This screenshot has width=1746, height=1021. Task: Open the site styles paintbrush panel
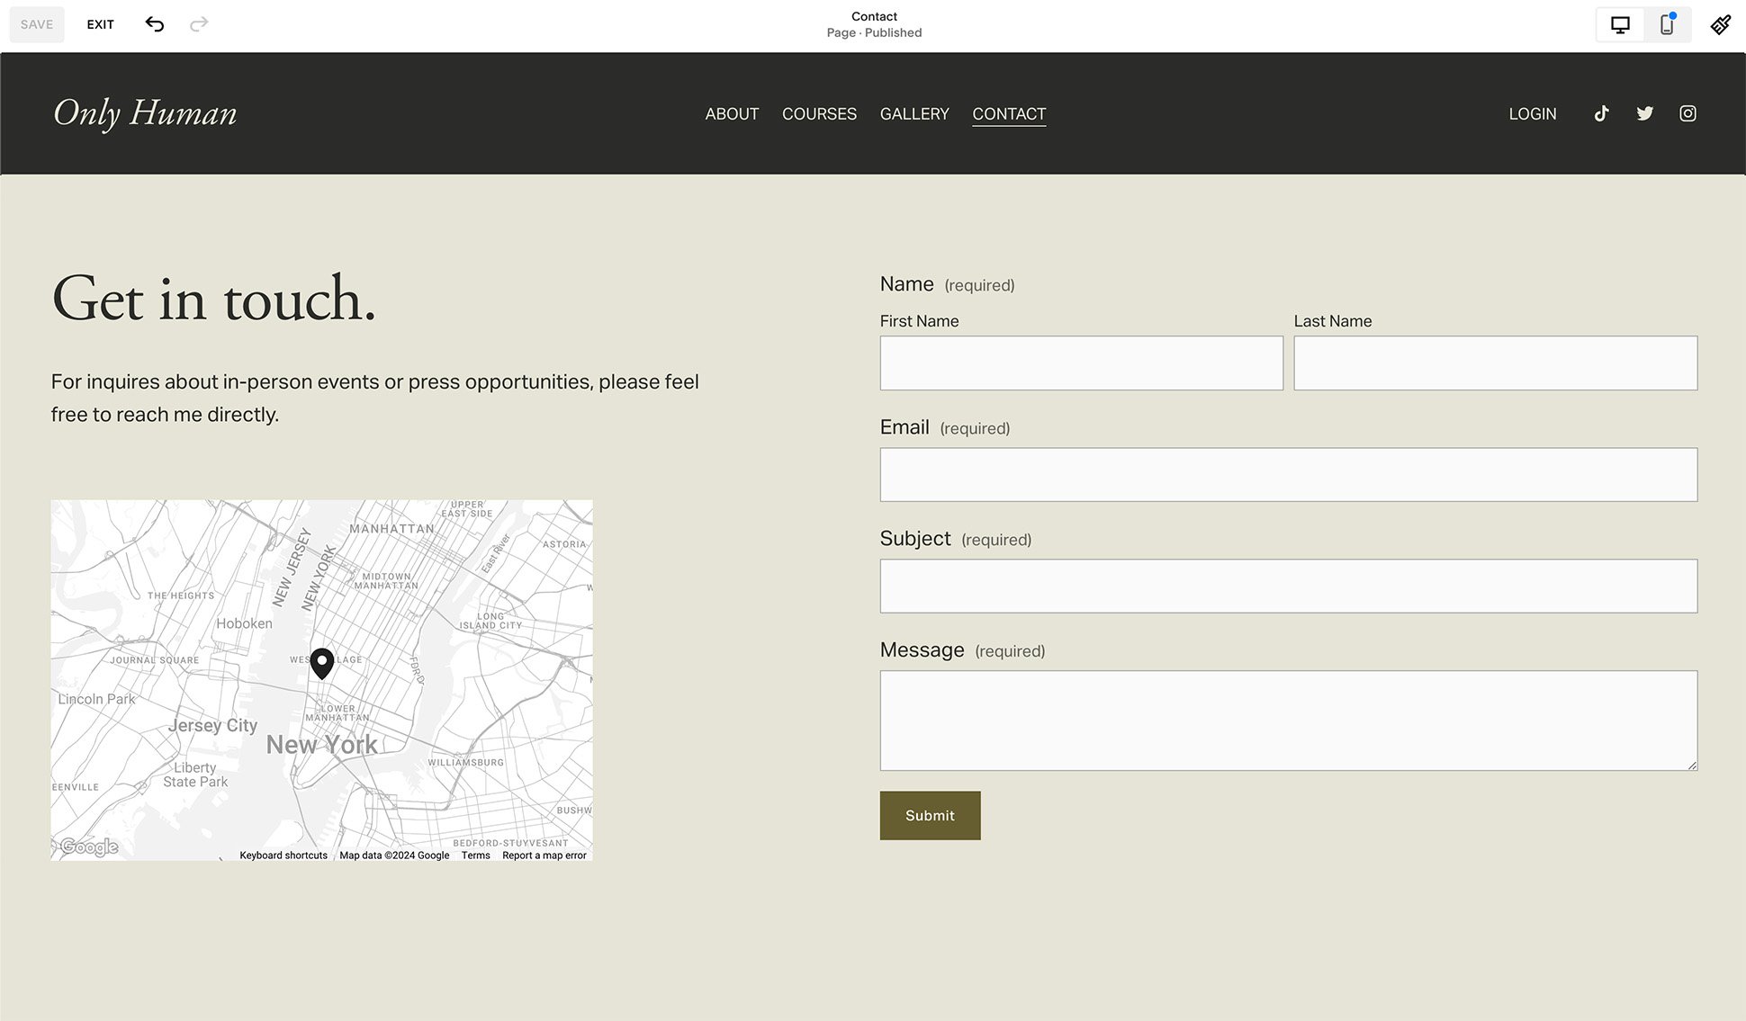coord(1720,24)
